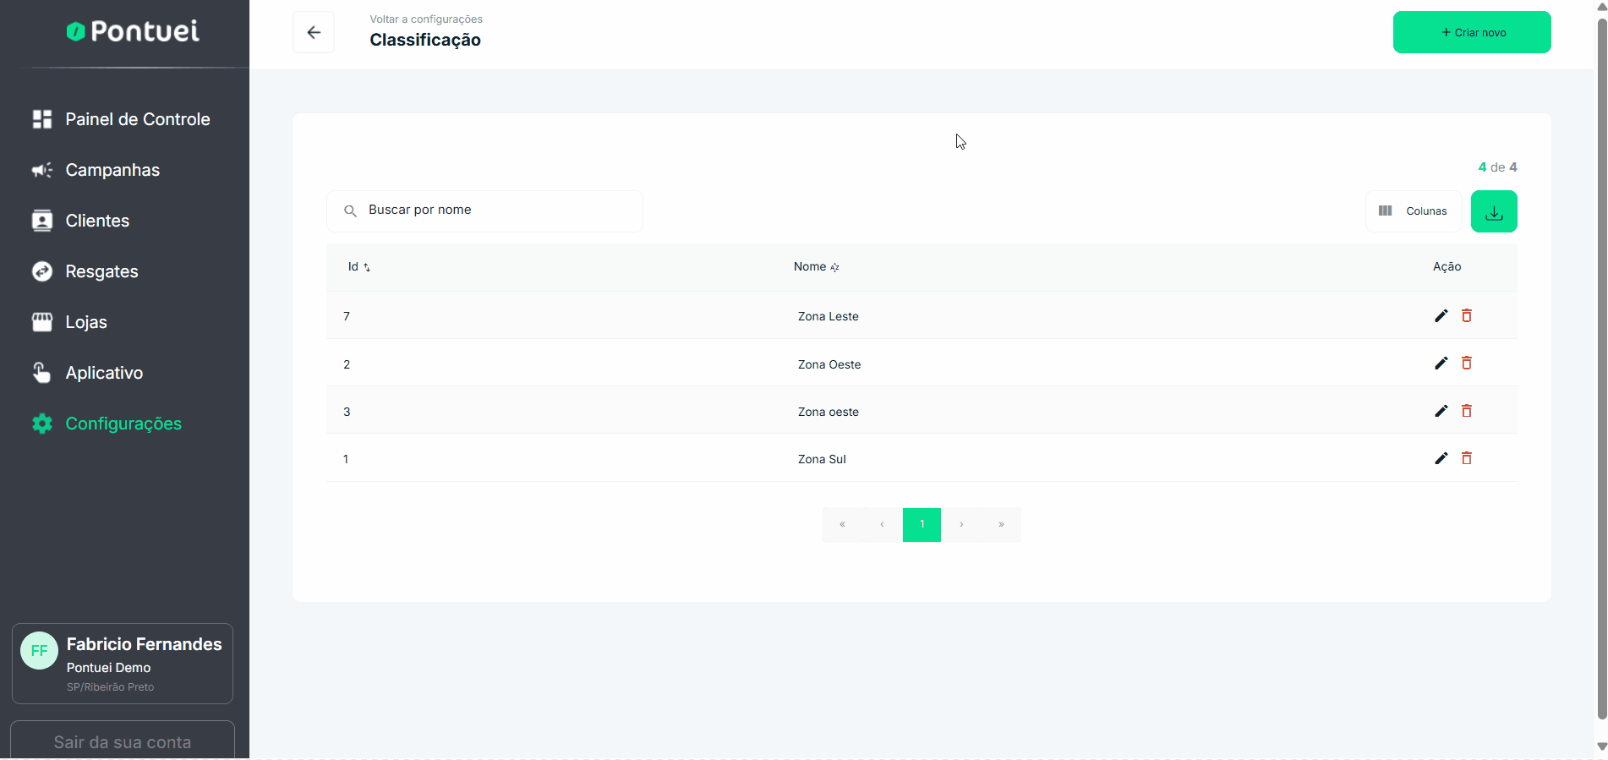Download the table with export icon
Viewport: 1608px width, 760px height.
point(1493,211)
